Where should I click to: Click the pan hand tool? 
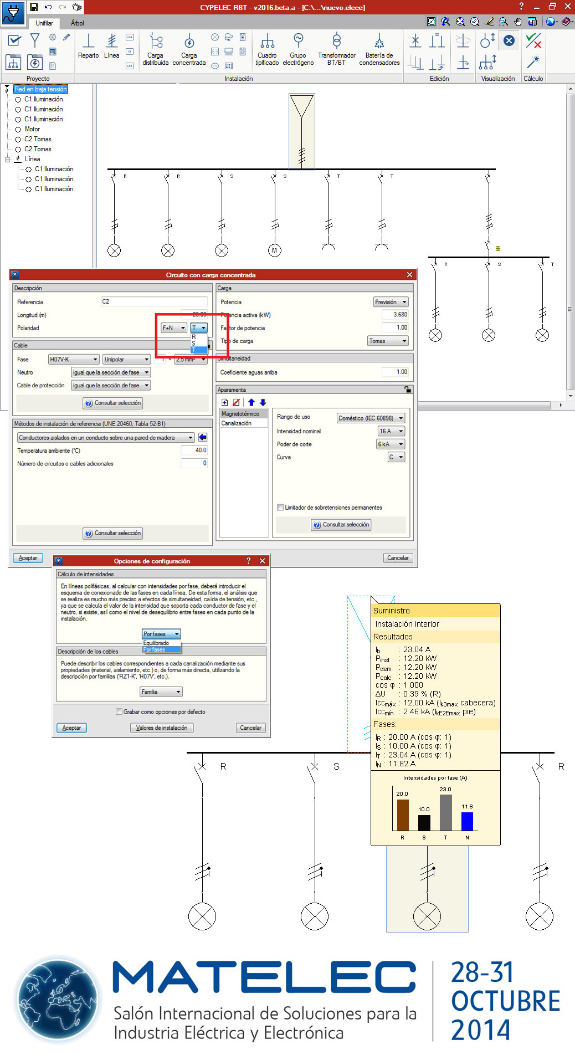coord(518,22)
